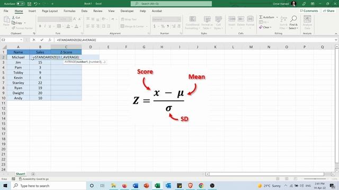The height and width of the screenshot is (190, 339).
Task: Confirm formula with the checkmark Enter icon
Action: tap(42, 40)
